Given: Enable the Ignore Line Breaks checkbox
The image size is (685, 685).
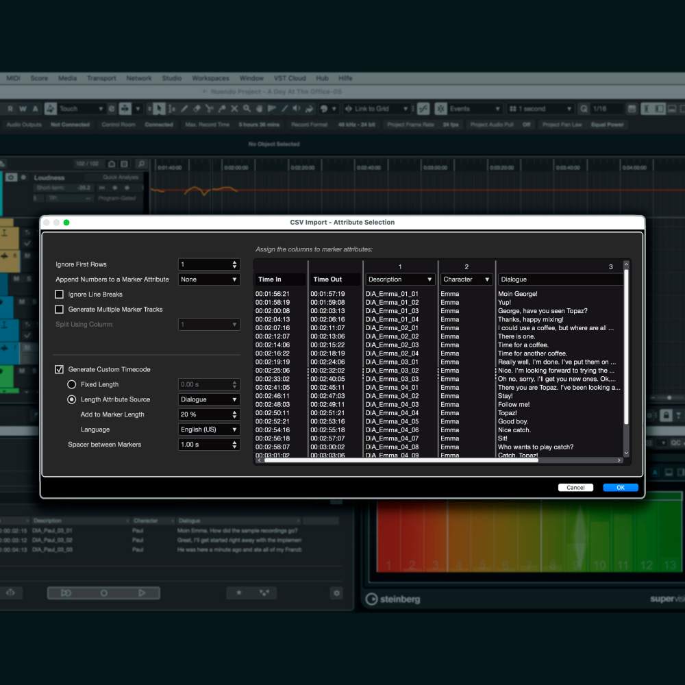Looking at the screenshot, I should pyautogui.click(x=60, y=295).
